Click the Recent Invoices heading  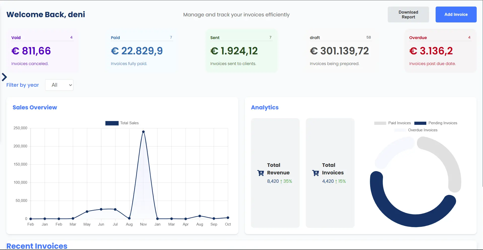[x=37, y=246]
